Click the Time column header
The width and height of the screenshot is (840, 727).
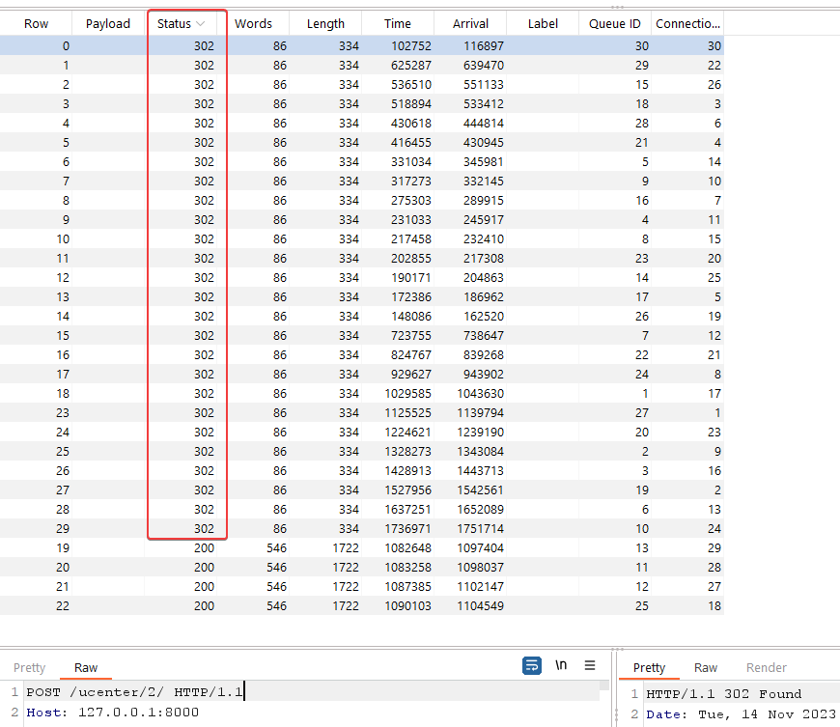[398, 23]
